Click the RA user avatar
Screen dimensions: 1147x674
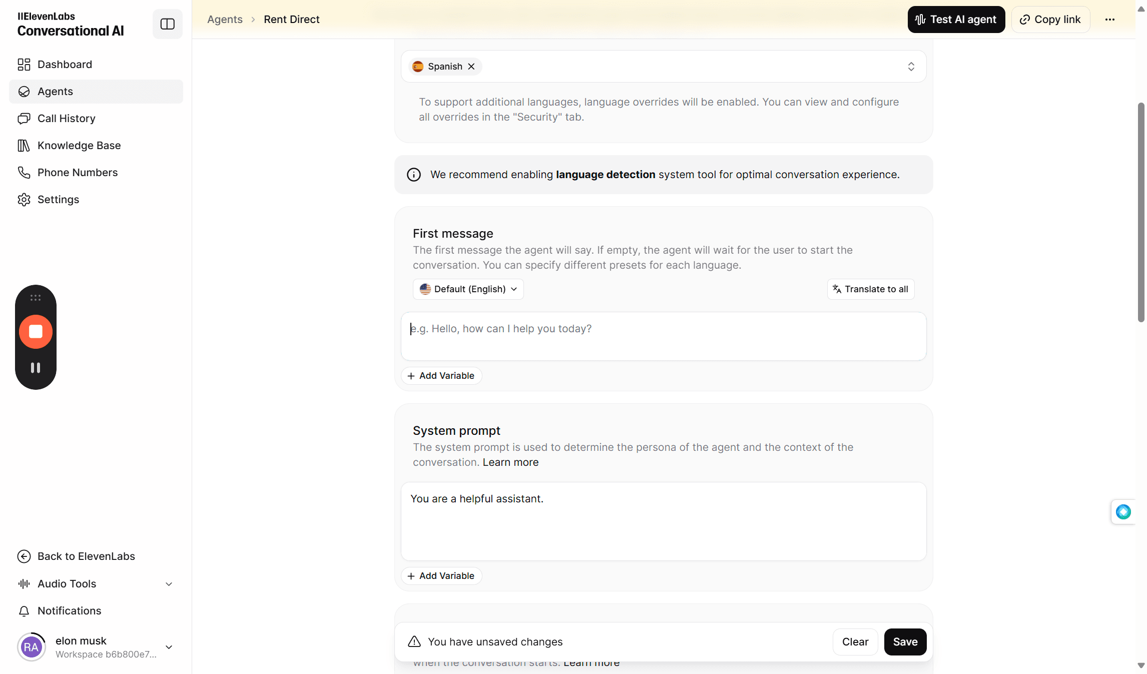point(32,647)
